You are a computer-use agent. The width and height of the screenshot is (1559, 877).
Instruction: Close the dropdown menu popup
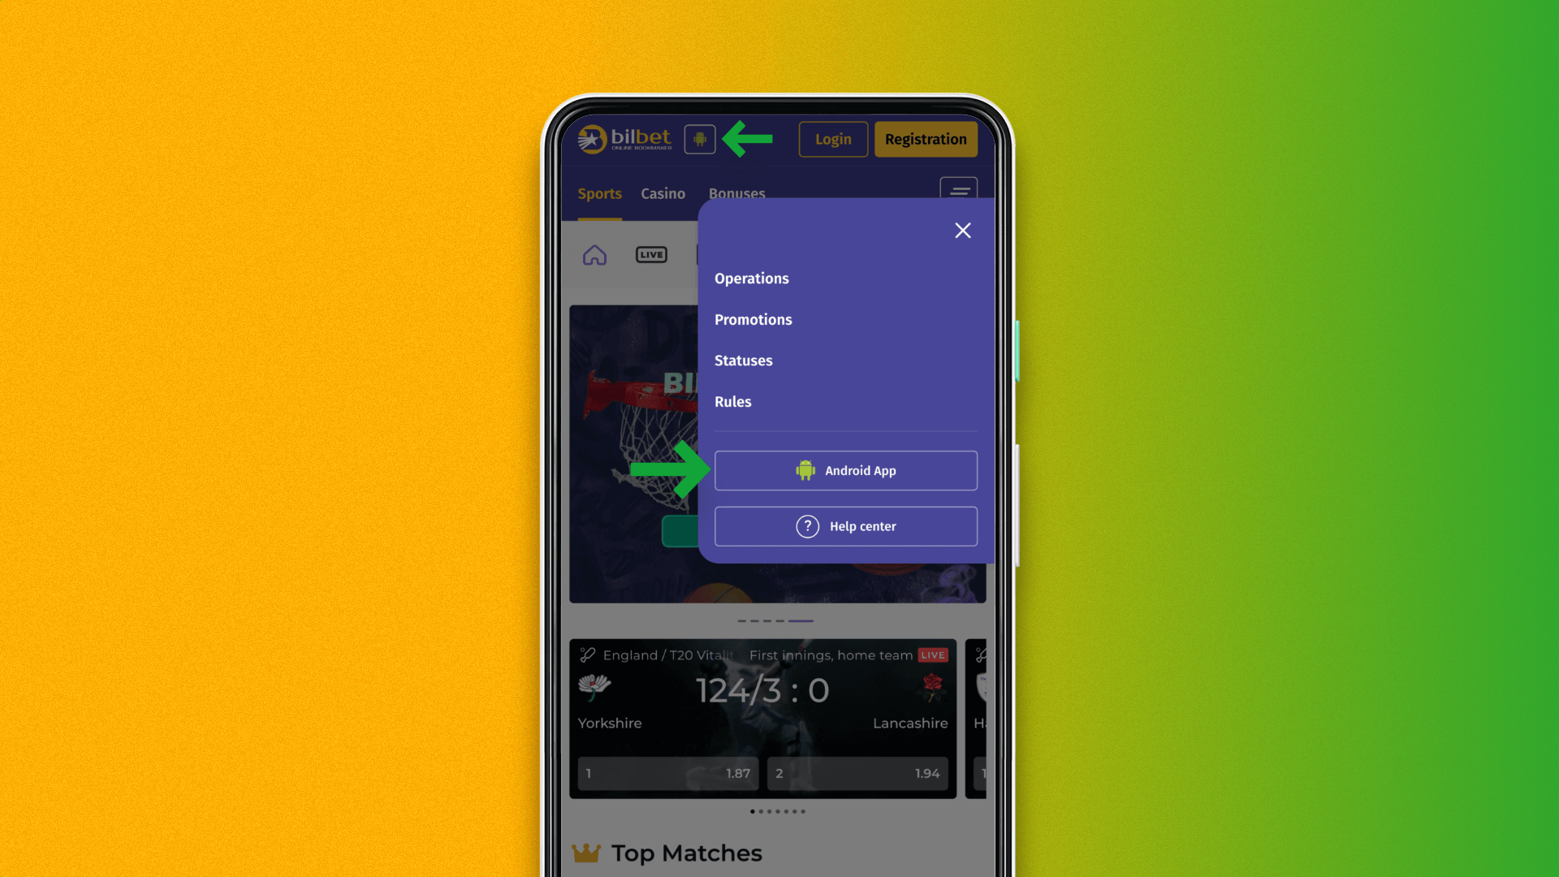961,231
